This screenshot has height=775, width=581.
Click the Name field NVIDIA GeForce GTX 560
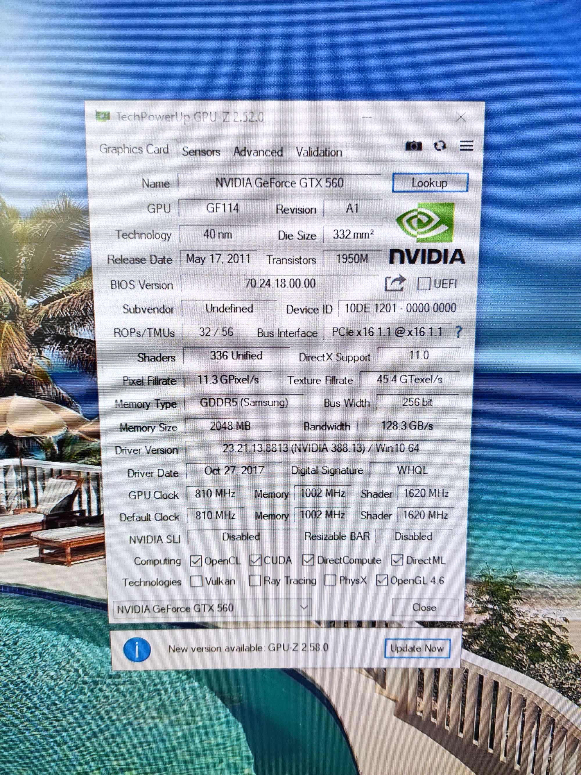pyautogui.click(x=279, y=183)
